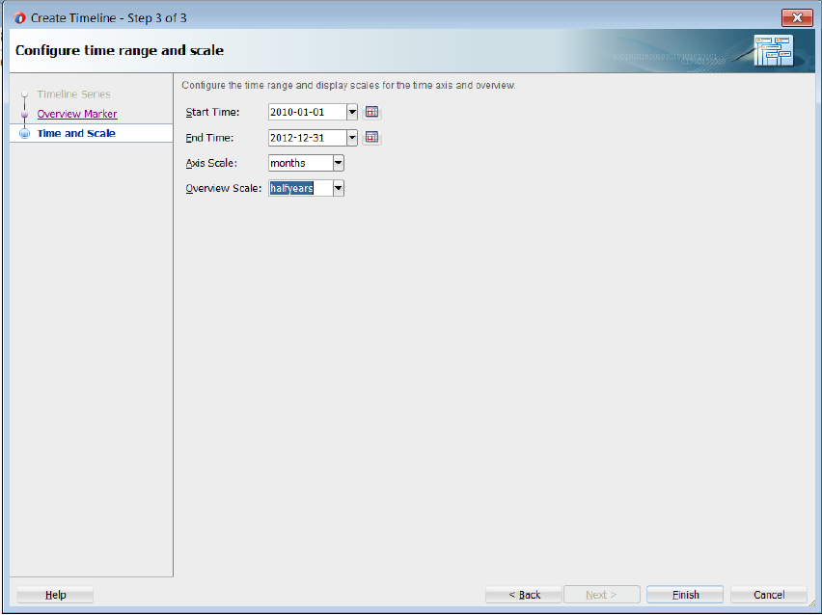The width and height of the screenshot is (822, 615).
Task: Click the Overview Scale halfyears field
Action: click(301, 188)
